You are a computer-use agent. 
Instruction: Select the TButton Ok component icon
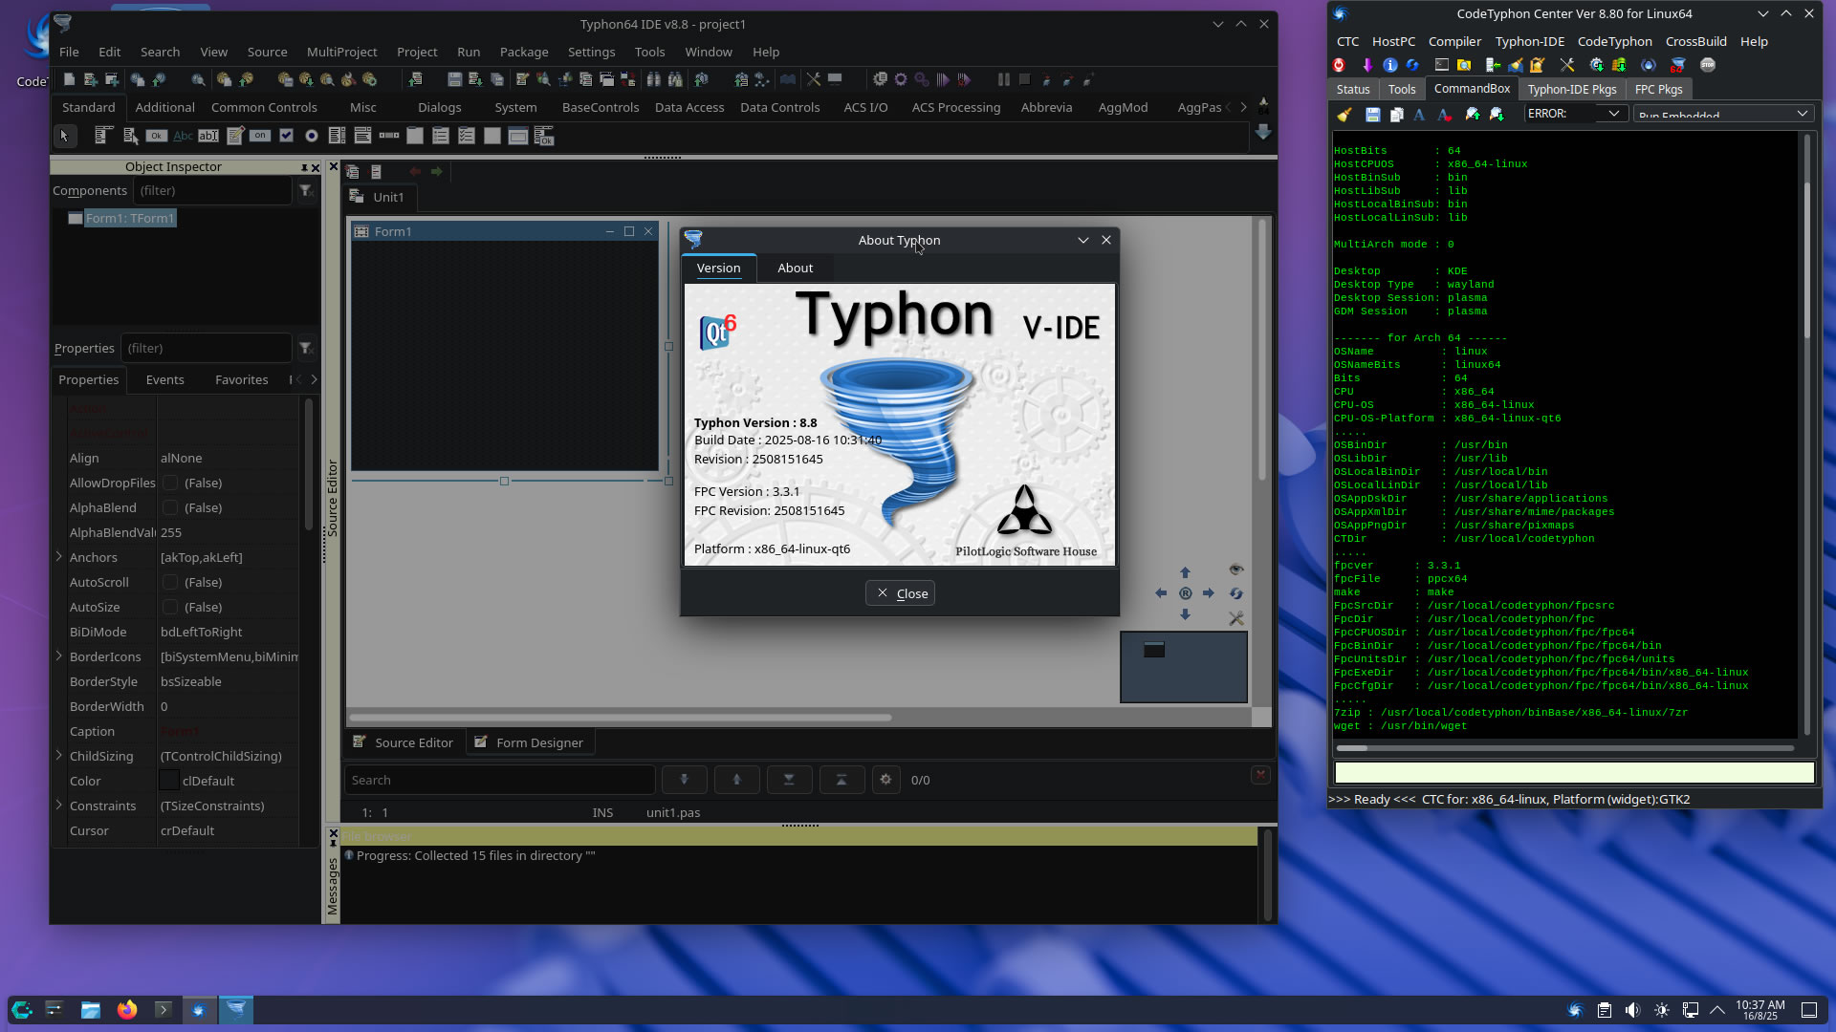(157, 136)
